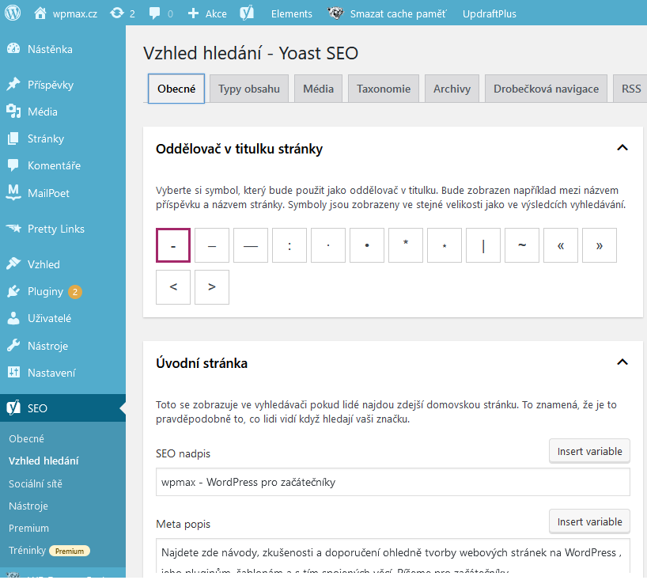Click the WordPress logo icon

click(13, 13)
